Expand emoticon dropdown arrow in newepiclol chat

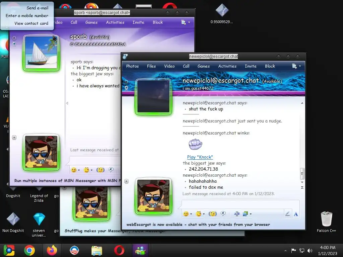point(191,214)
